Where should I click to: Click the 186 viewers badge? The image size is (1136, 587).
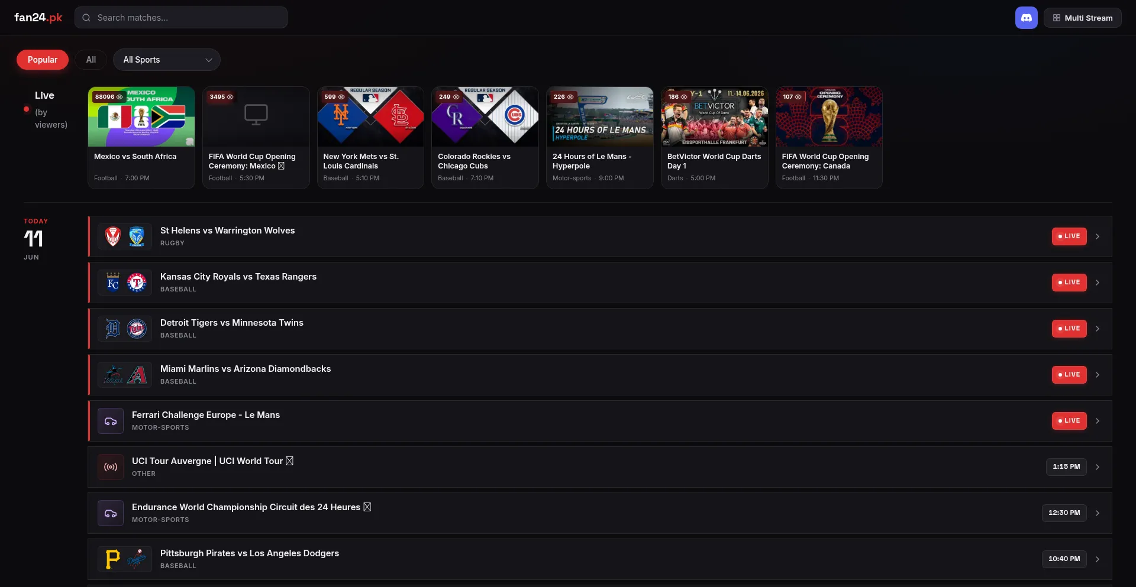pyautogui.click(x=678, y=97)
